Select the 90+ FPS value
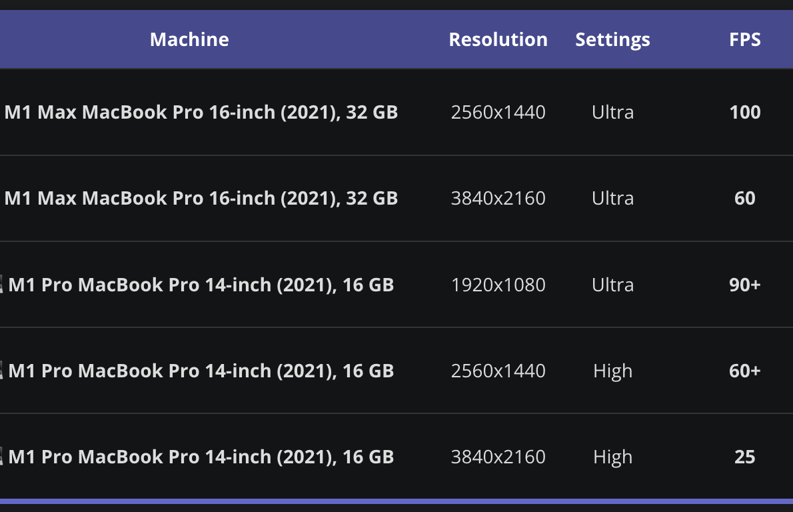The height and width of the screenshot is (512, 793). tap(744, 285)
